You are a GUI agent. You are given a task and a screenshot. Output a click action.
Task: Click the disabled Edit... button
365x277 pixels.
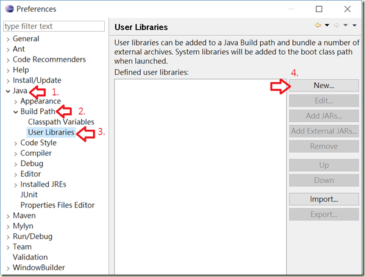click(x=324, y=100)
